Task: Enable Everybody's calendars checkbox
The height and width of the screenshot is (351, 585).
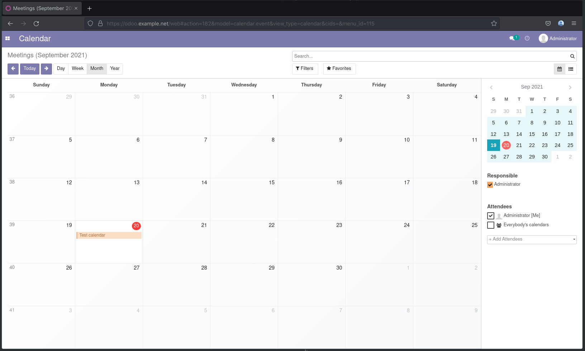Action: click(491, 225)
